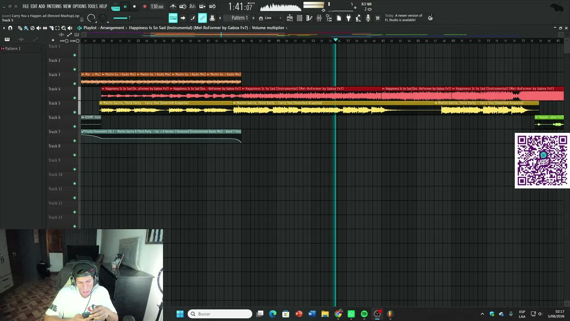Open the ADD menu
This screenshot has width=570, height=321.
(x=42, y=7)
